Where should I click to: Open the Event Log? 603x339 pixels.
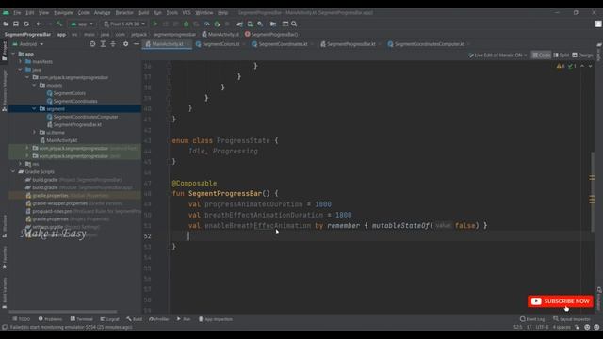click(x=532, y=319)
